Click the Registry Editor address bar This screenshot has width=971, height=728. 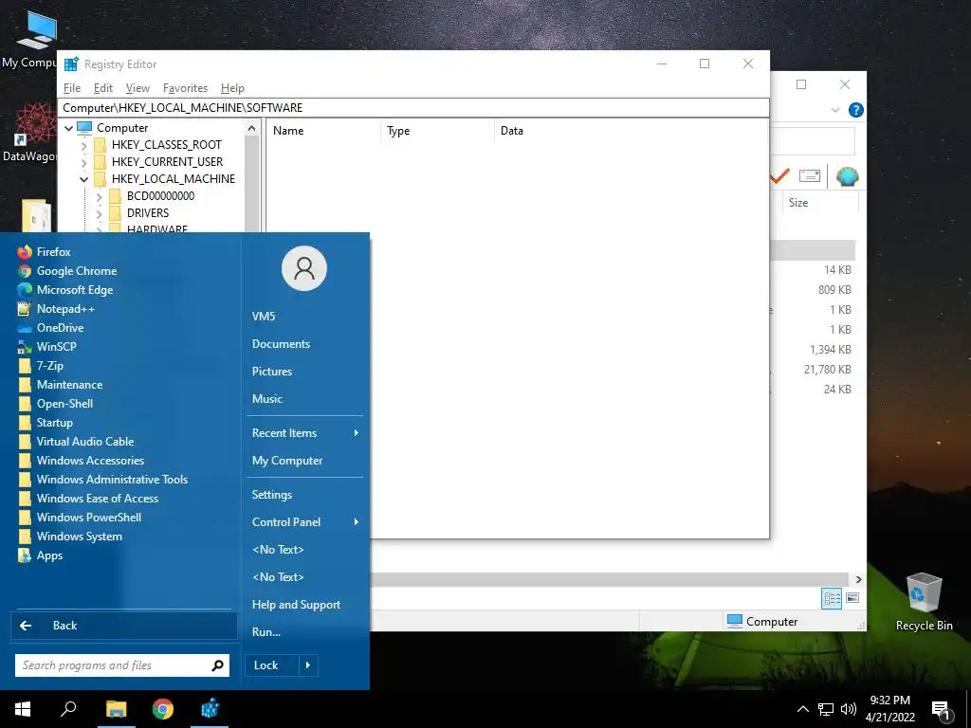pos(413,108)
